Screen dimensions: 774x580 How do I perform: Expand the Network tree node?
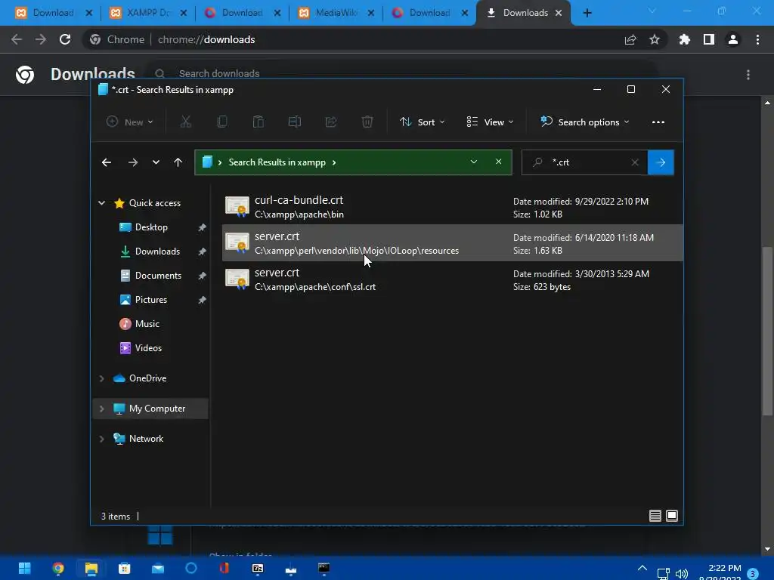[x=102, y=439]
